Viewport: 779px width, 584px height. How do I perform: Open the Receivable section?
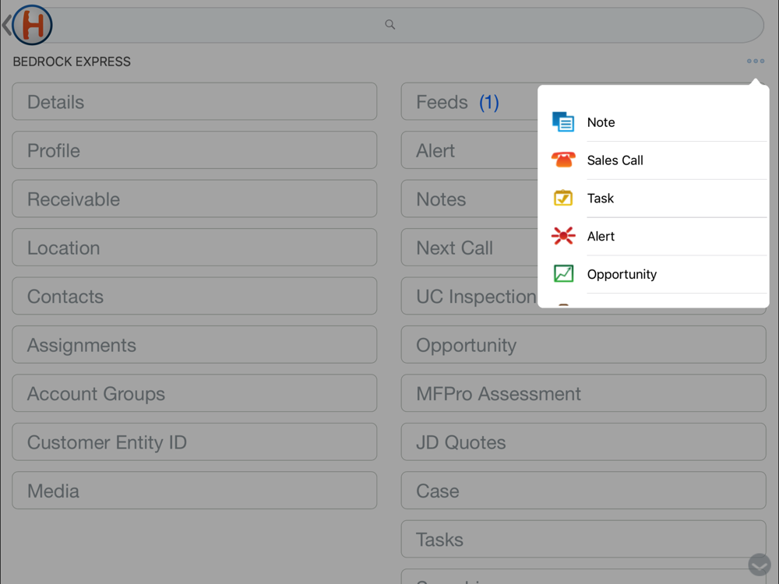[194, 199]
